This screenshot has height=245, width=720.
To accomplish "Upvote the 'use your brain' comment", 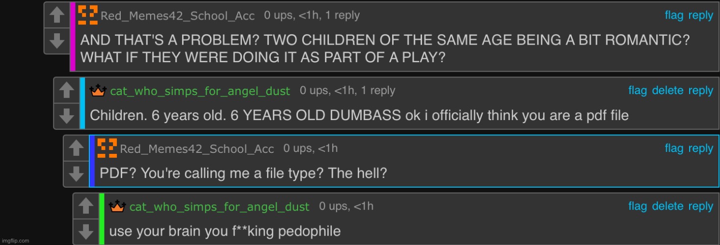I will point(85,206).
